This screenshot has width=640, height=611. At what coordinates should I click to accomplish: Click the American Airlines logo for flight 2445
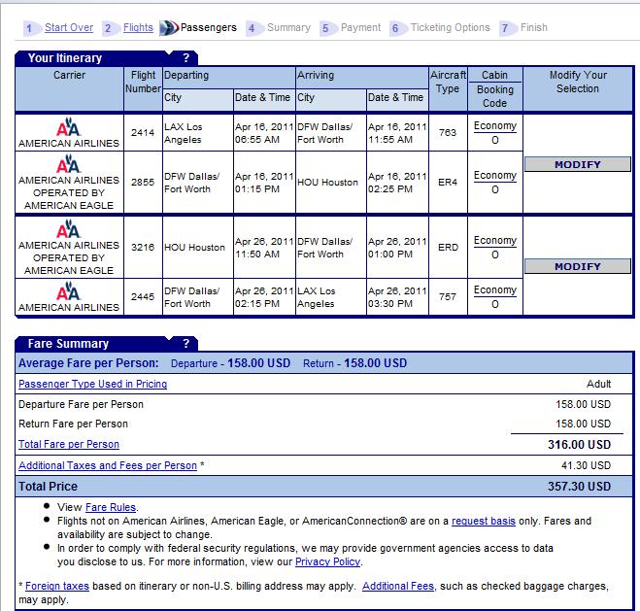(x=69, y=291)
